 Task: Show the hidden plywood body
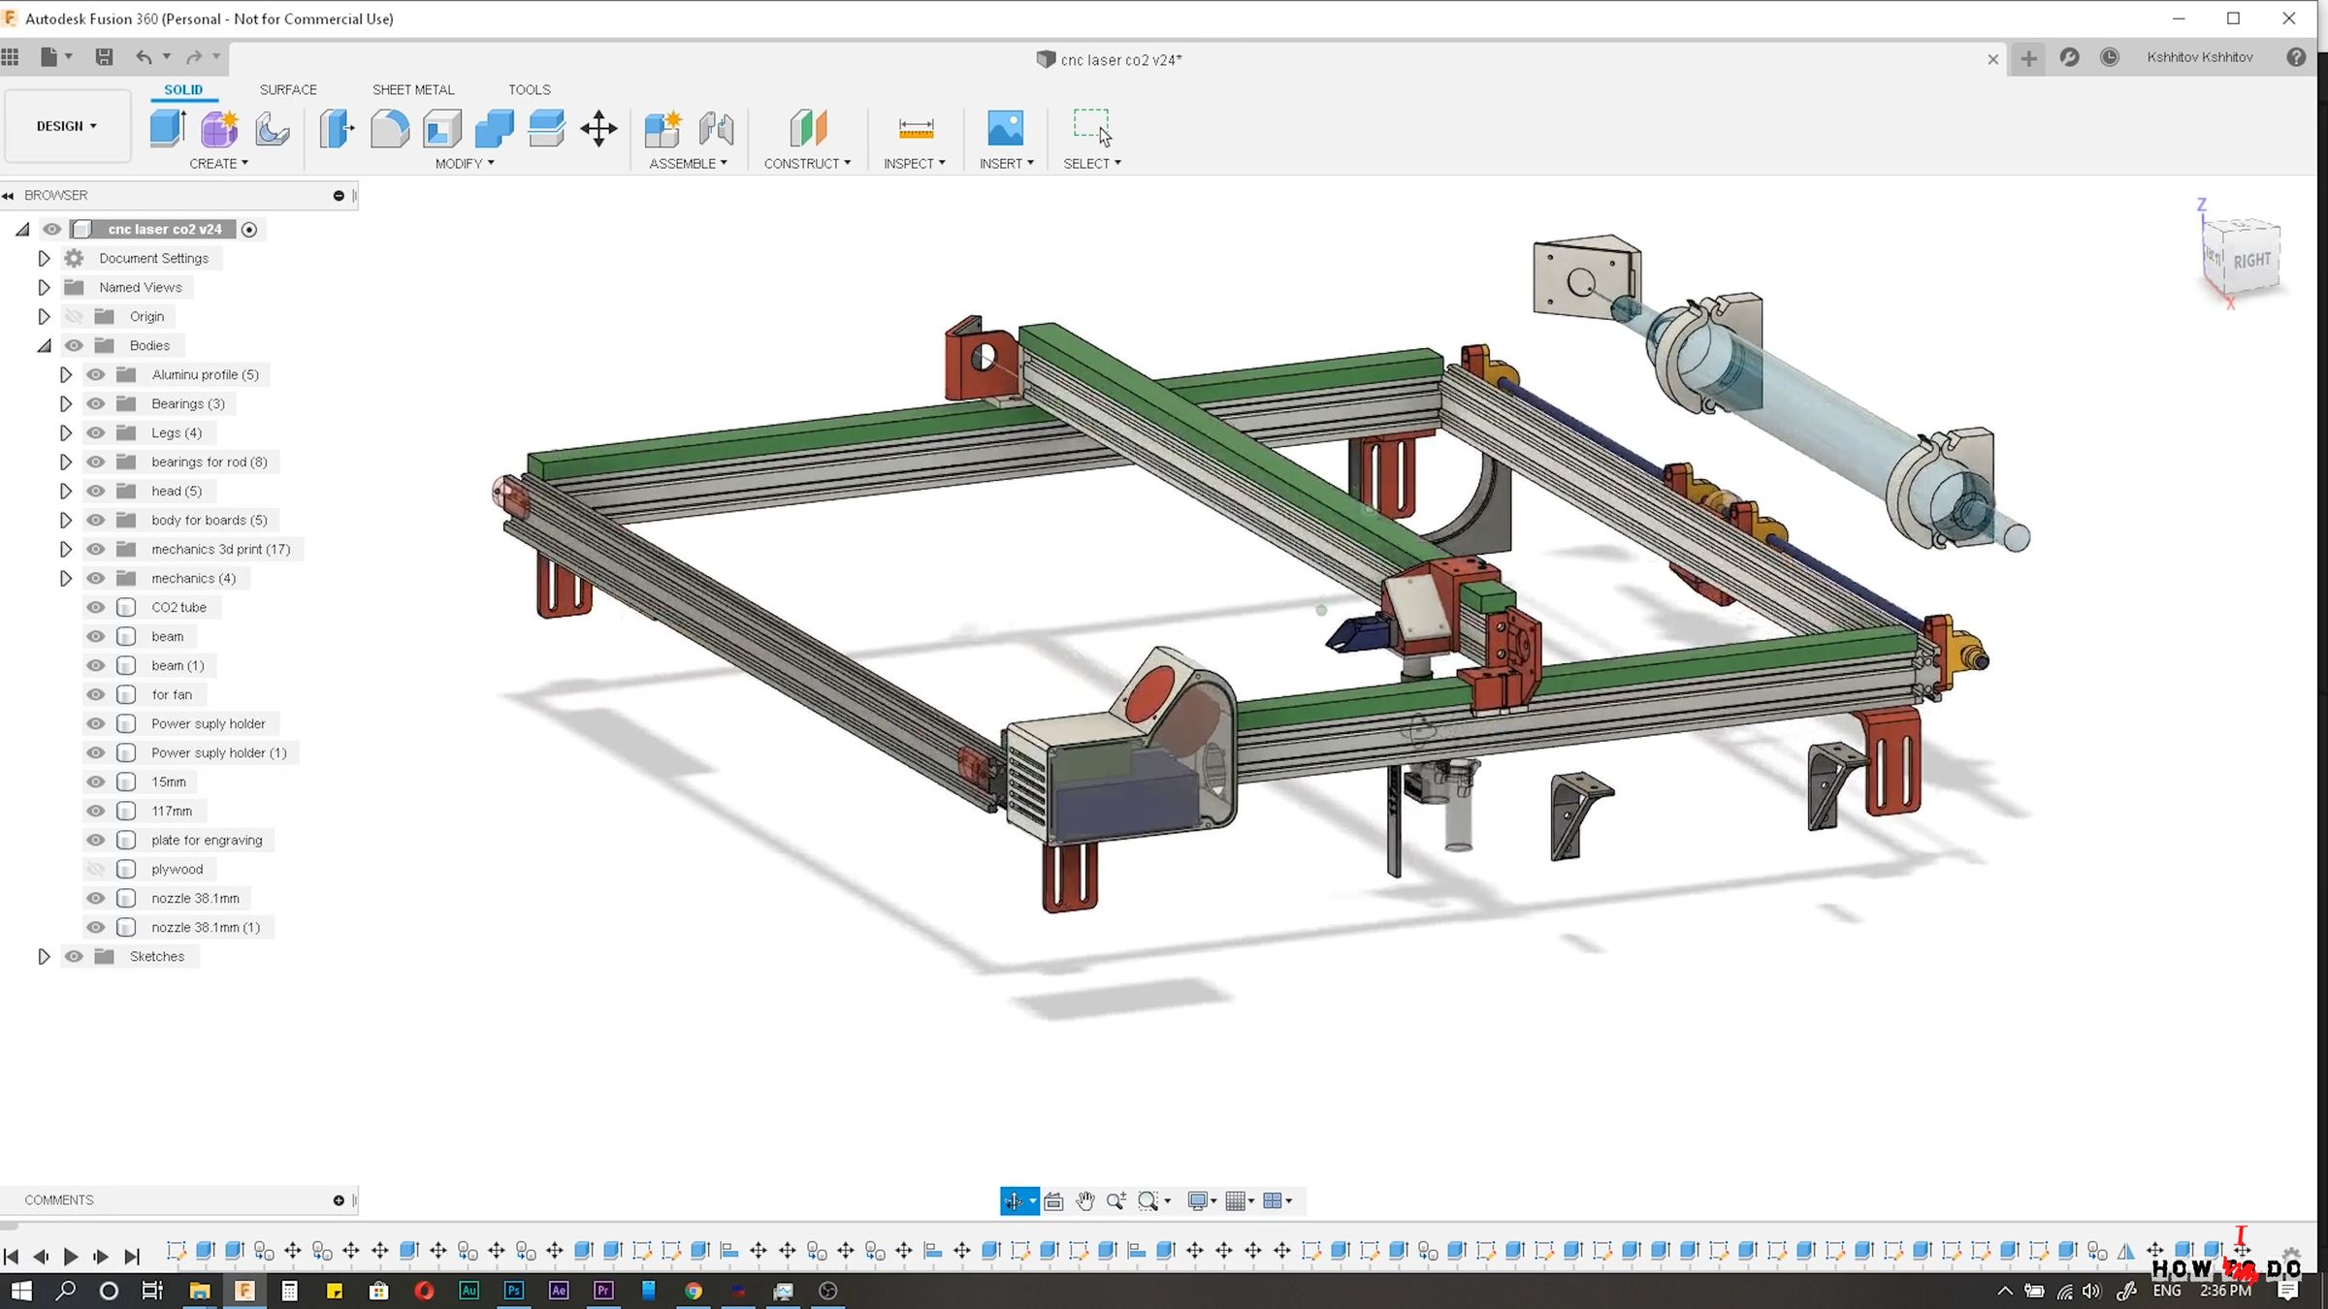(x=95, y=870)
